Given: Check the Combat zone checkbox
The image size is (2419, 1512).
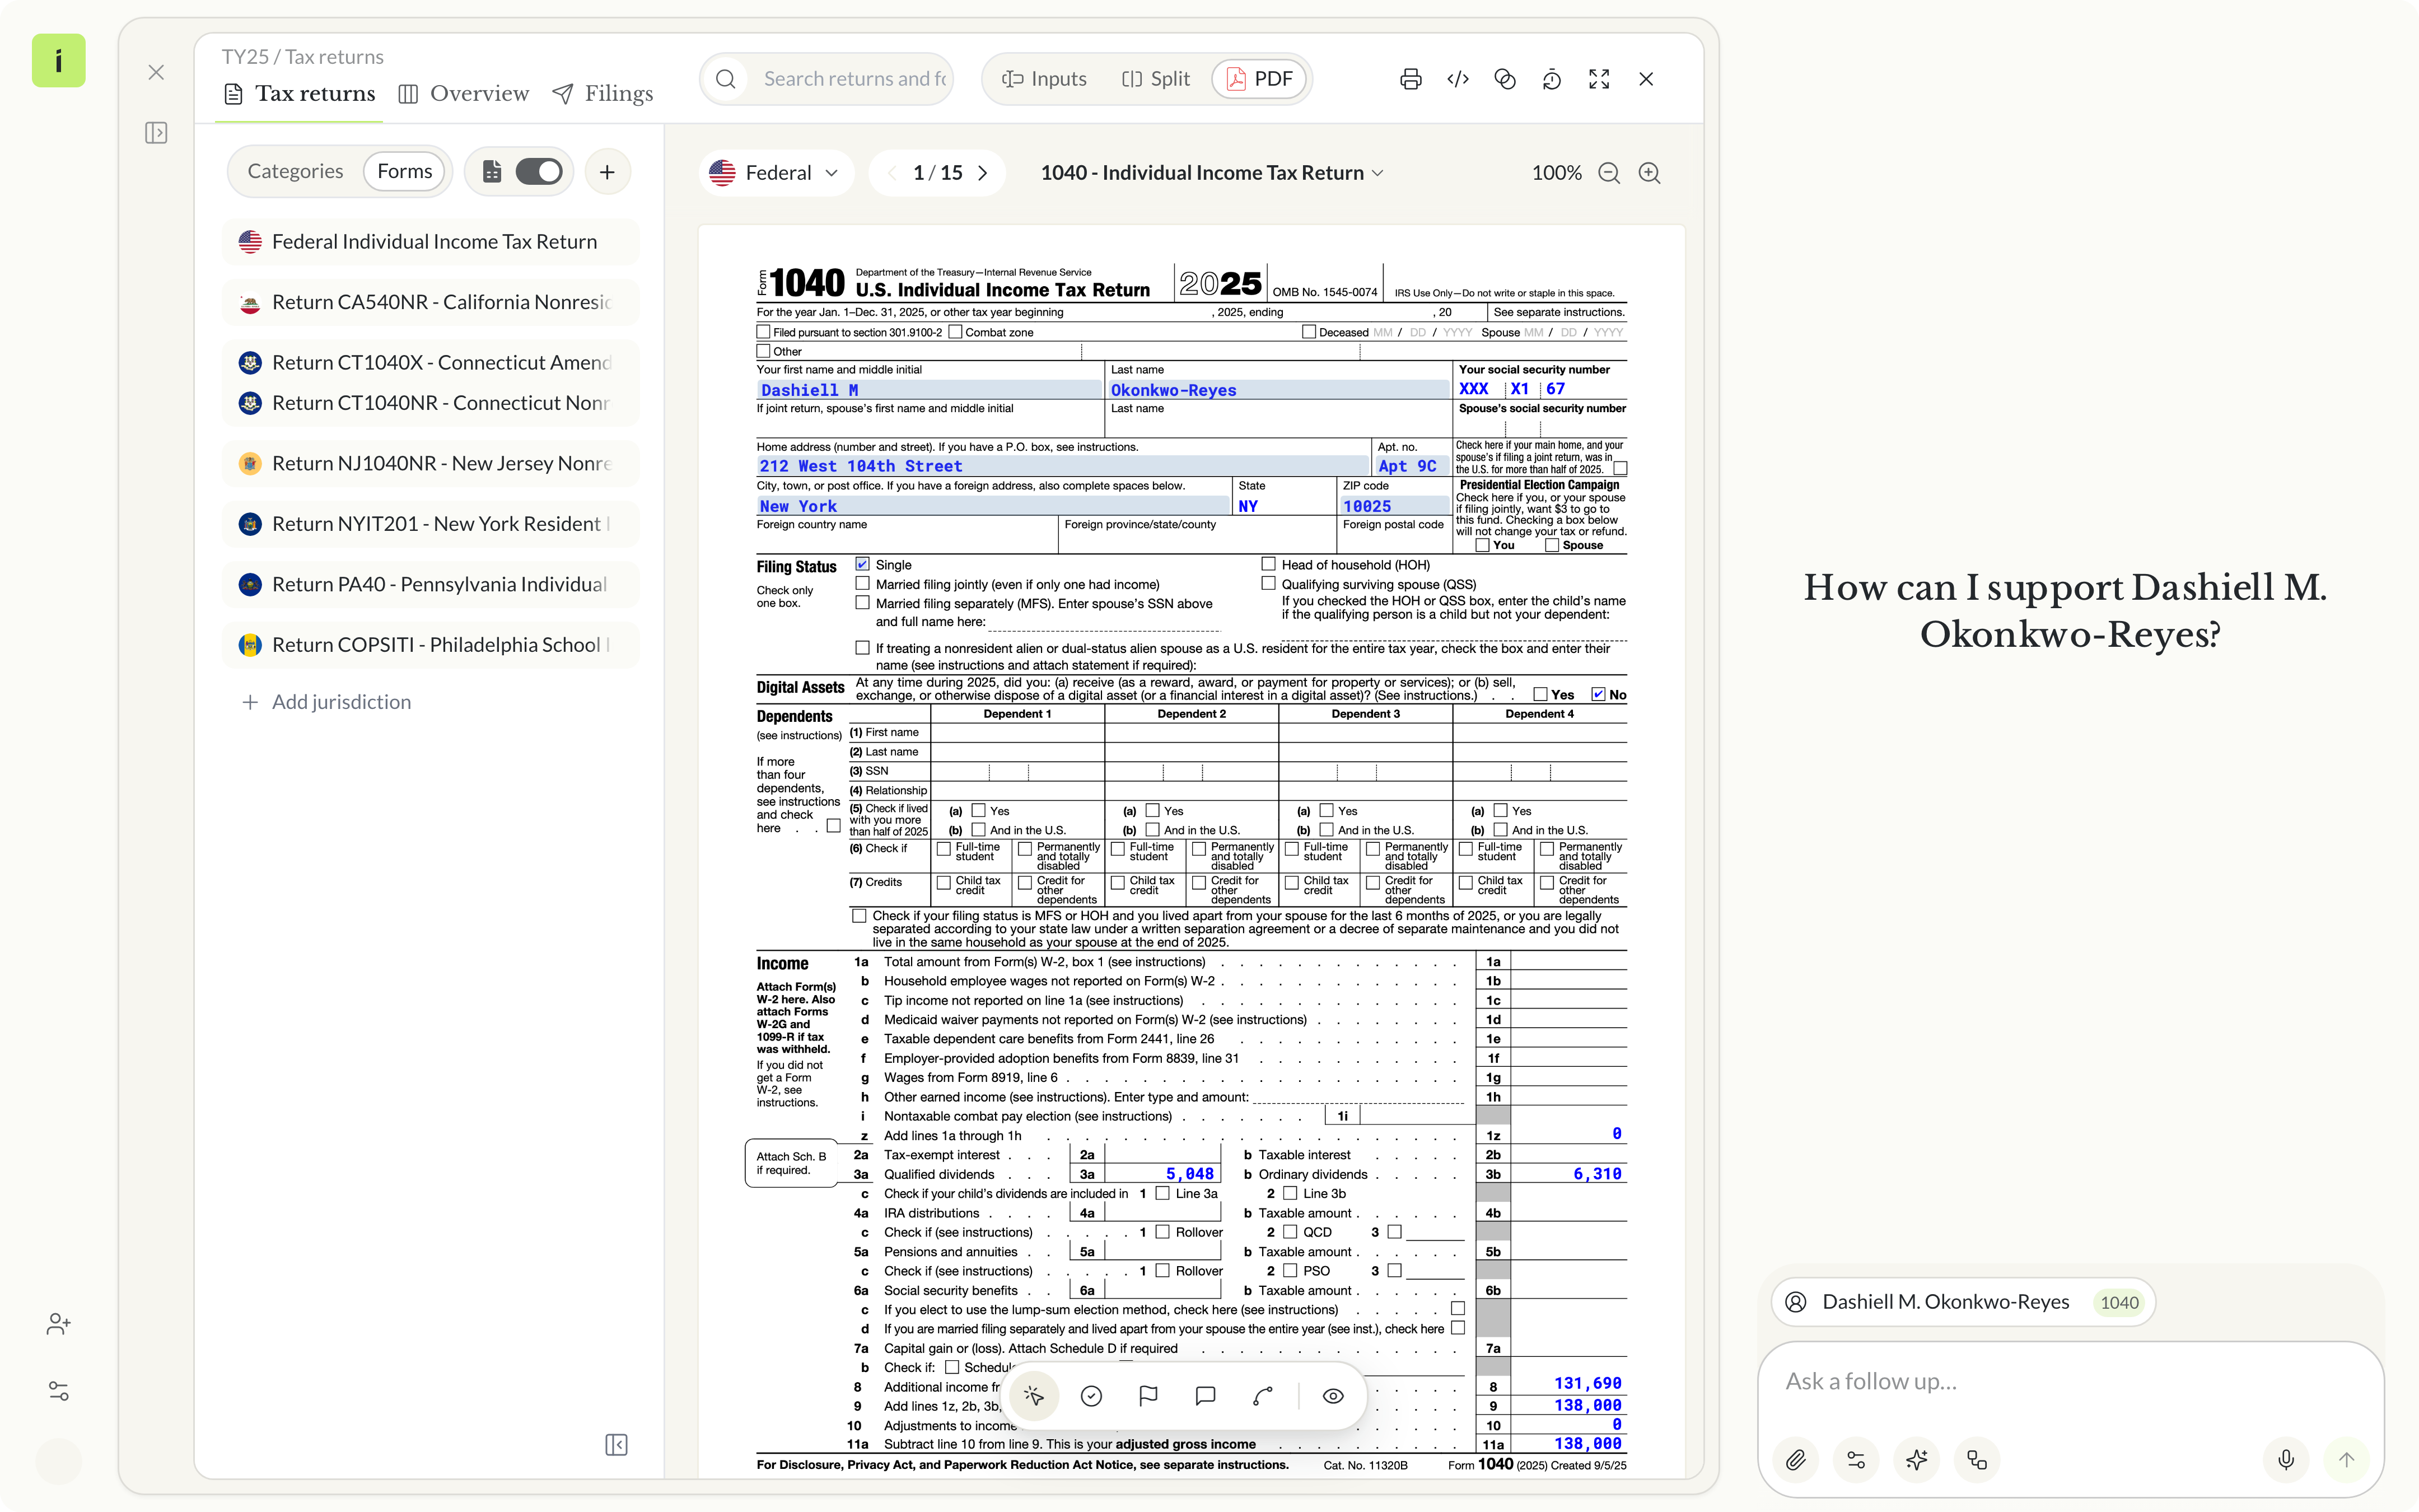Looking at the screenshot, I should [x=956, y=332].
